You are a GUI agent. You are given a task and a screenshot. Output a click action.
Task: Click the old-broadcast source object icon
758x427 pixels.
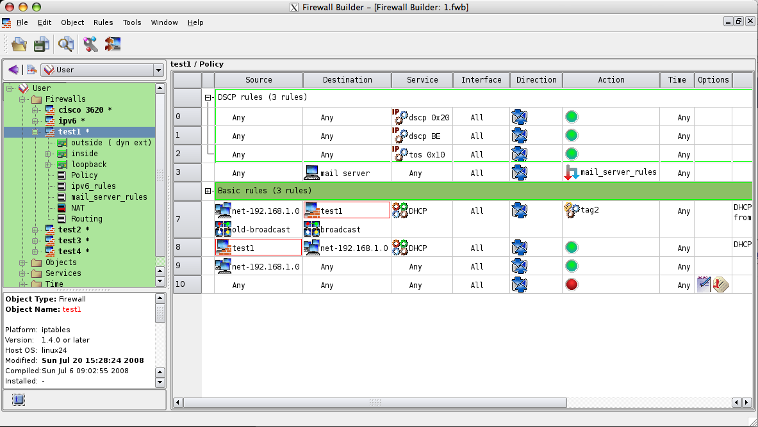tap(224, 229)
